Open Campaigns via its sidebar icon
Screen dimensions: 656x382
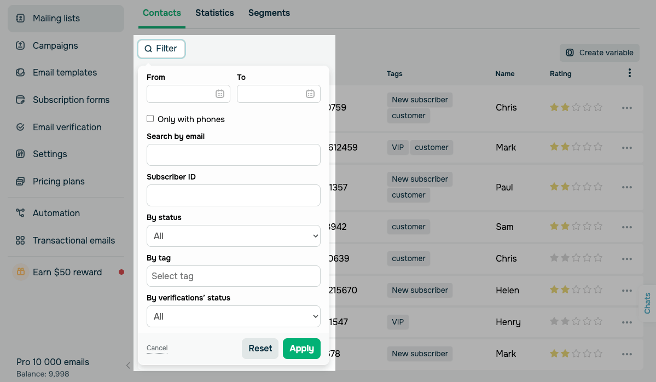click(x=20, y=45)
